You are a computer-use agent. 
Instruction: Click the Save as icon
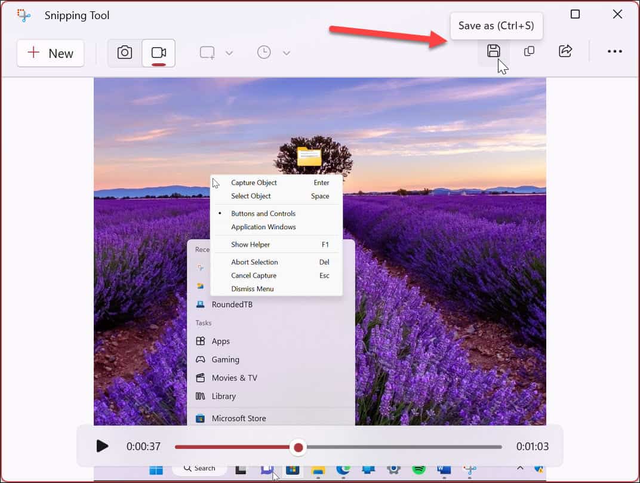(493, 51)
